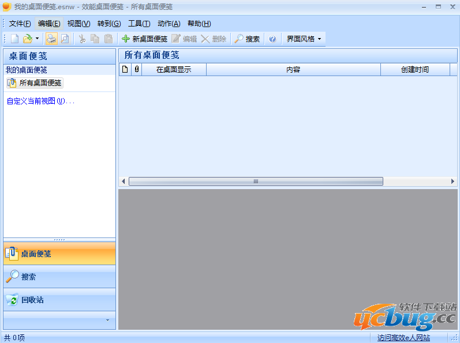
Task: Click the scissors cut icon
Action: (x=82, y=39)
